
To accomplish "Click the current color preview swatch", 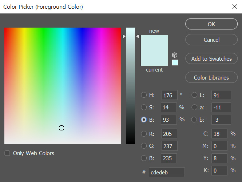I will pos(154,59).
